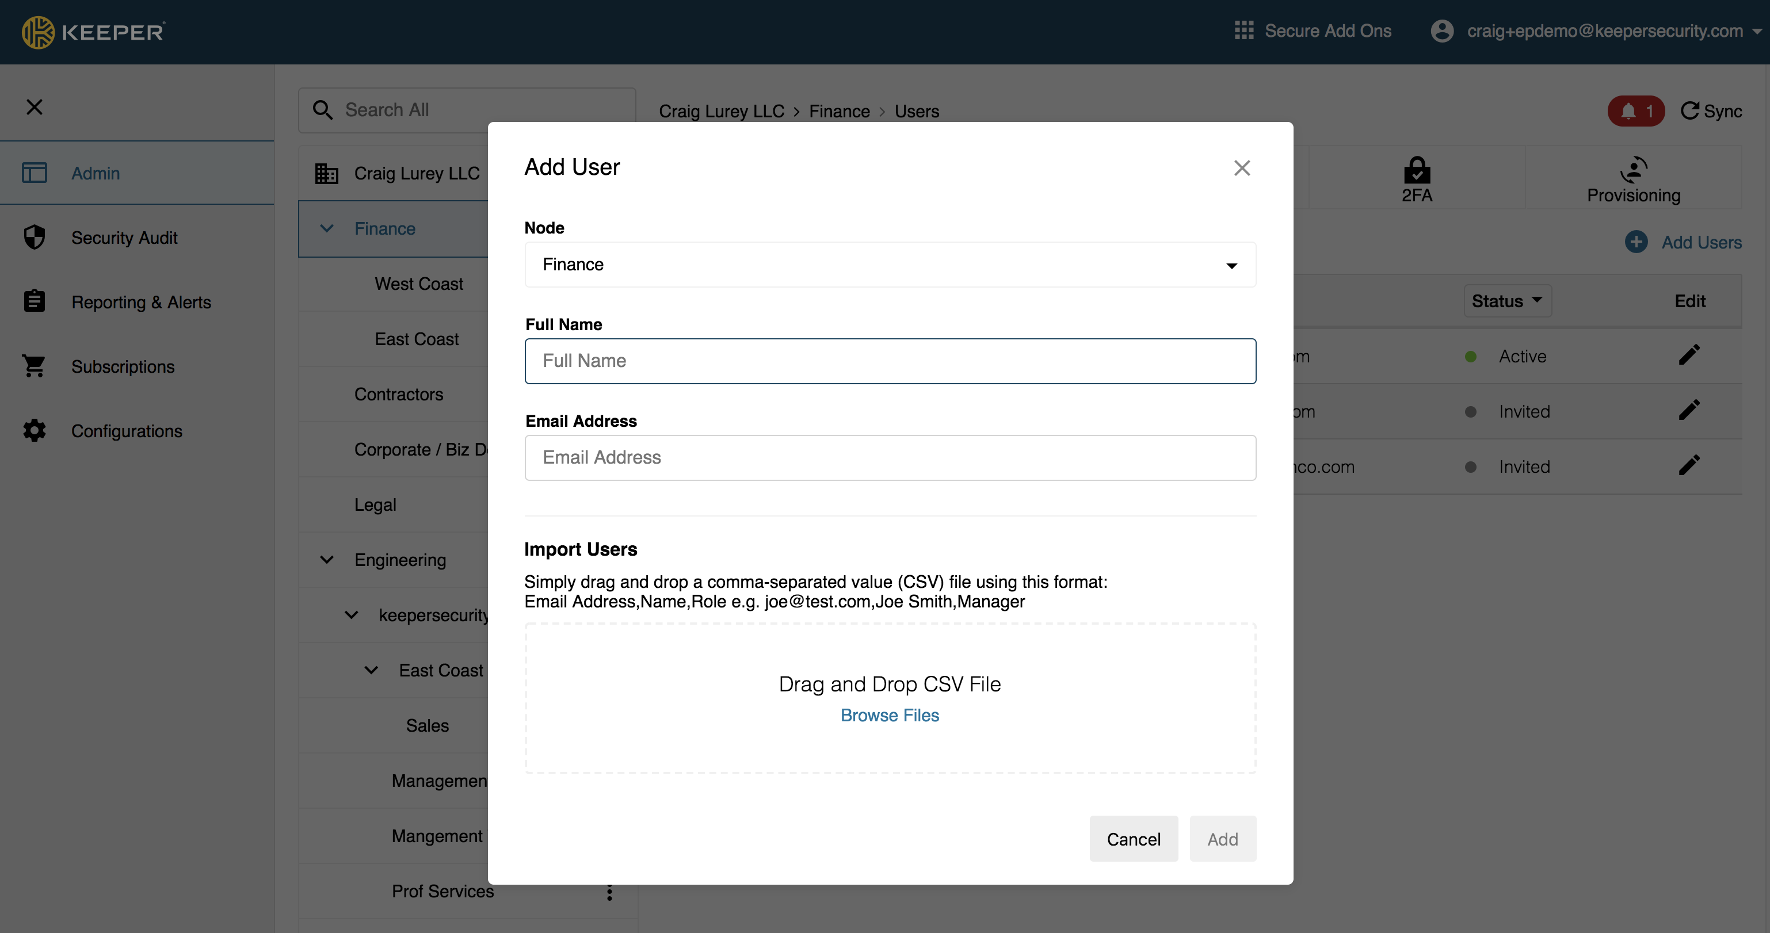Image resolution: width=1770 pixels, height=933 pixels.
Task: Click the Add Users plus icon
Action: click(1635, 242)
